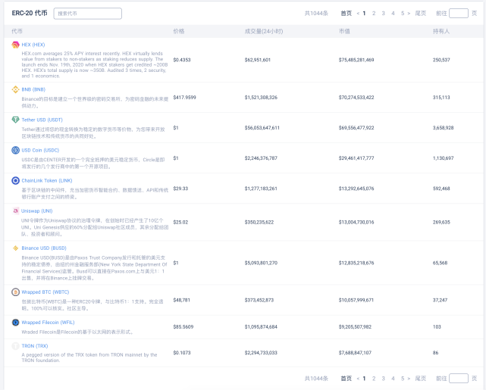Click the HEX token logo icon
Screen dimensions: 486x390
tap(15, 45)
